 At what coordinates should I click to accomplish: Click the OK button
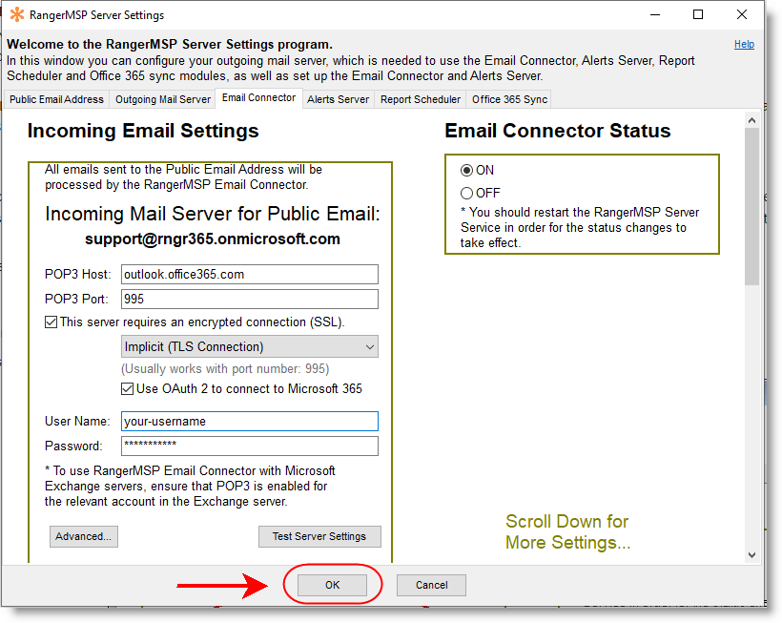pyautogui.click(x=332, y=585)
